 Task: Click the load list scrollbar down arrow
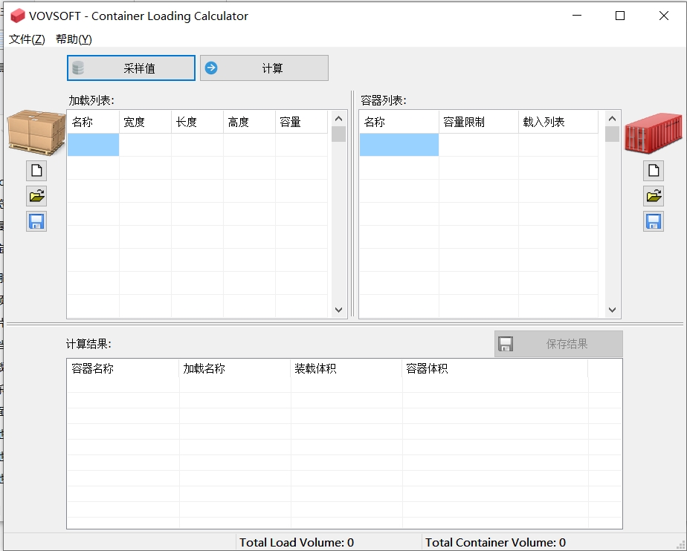tap(338, 310)
